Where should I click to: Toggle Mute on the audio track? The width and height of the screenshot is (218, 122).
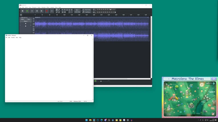tap(23, 19)
